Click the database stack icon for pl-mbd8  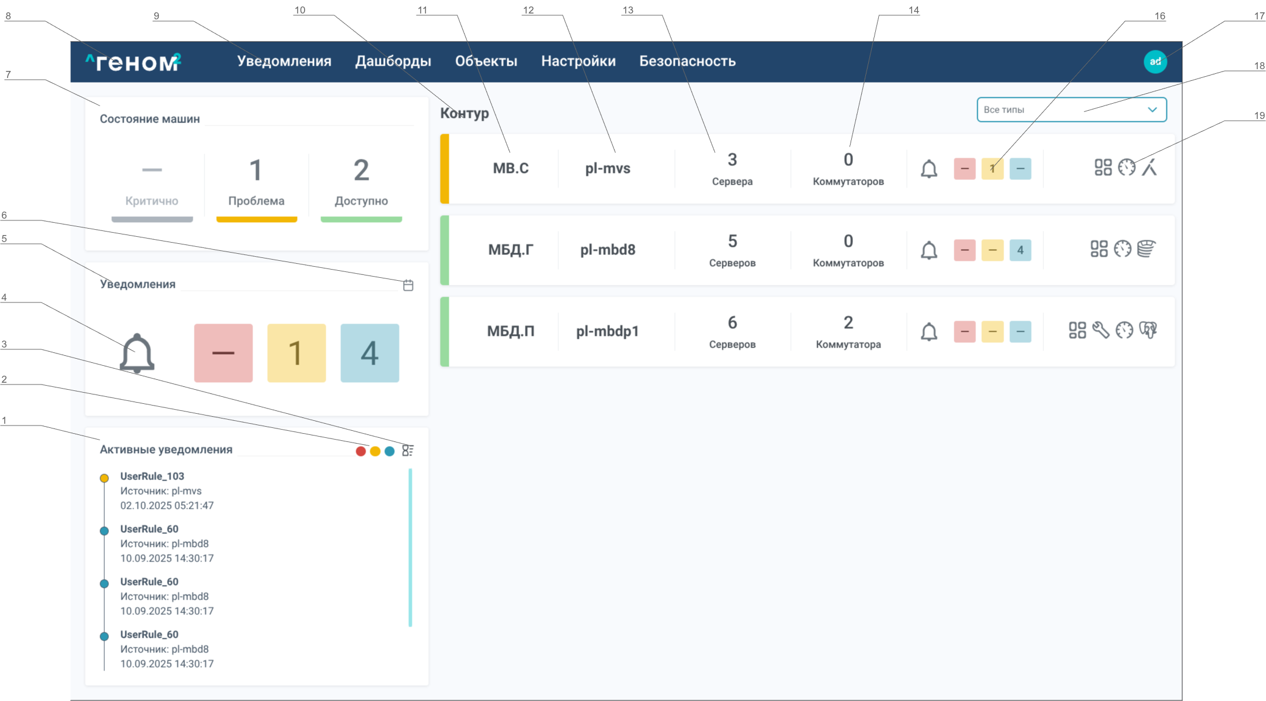coord(1147,250)
